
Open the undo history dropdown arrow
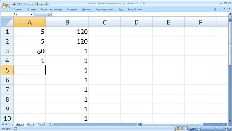(22, 4)
